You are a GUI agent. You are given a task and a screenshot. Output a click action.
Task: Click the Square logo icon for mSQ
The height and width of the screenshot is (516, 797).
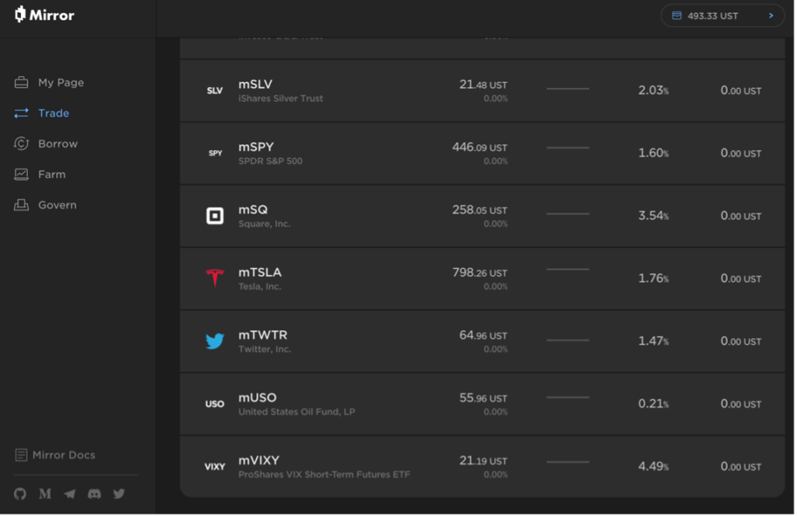coord(215,216)
